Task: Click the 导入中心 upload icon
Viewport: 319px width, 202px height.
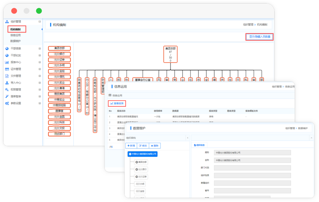Action: [7, 83]
